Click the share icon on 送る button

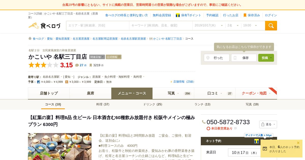tap(263, 124)
